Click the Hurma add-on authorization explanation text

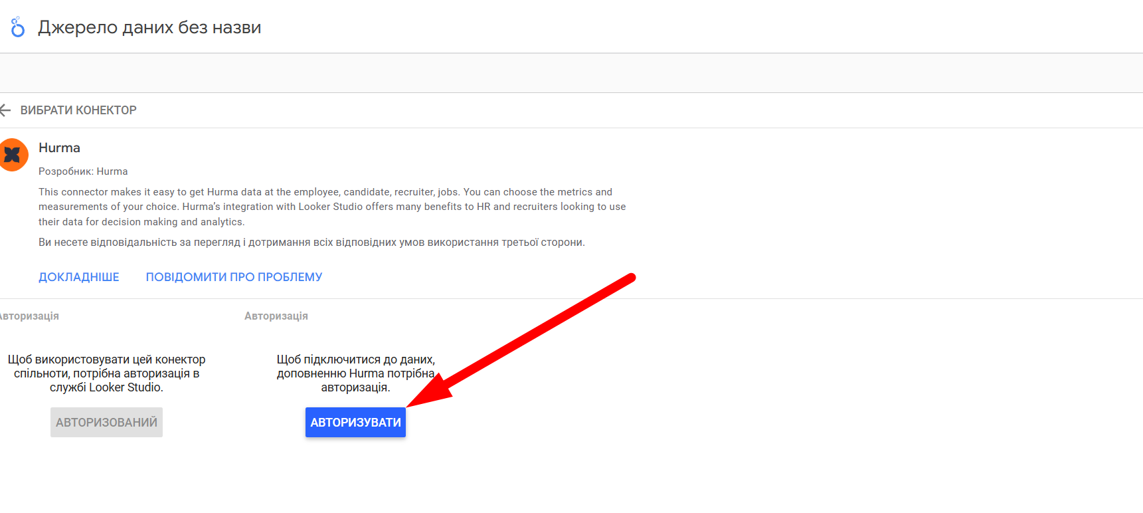356,373
